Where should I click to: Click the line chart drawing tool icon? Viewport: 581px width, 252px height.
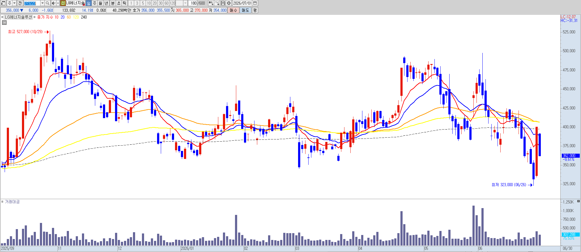tap(217, 3)
